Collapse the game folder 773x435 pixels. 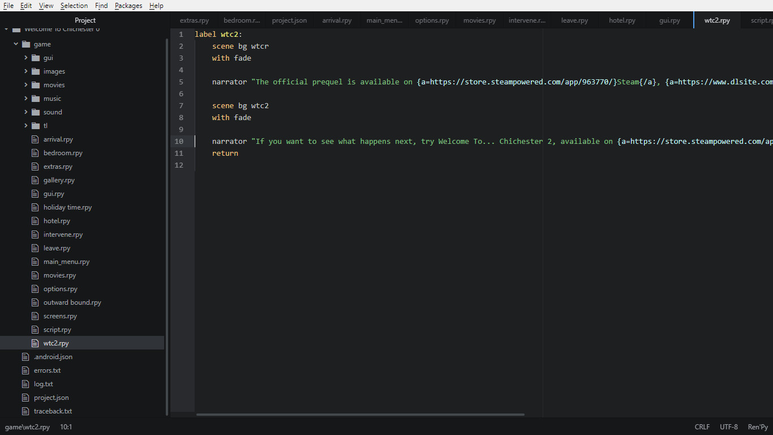coord(15,44)
